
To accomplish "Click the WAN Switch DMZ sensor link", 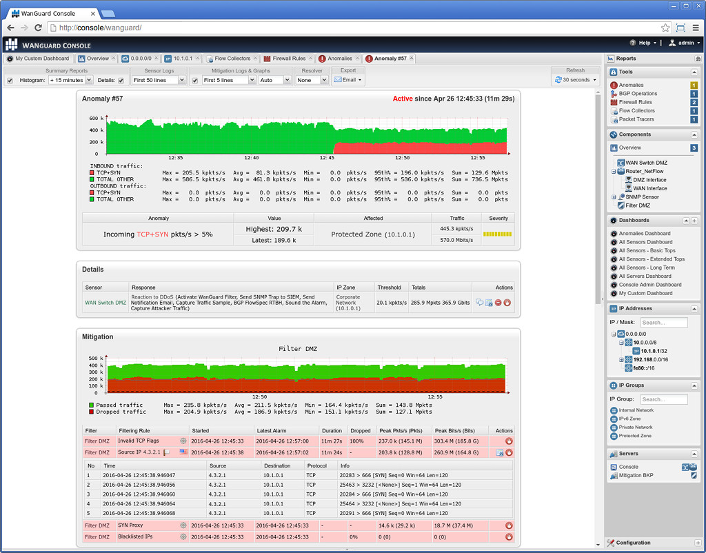I will (105, 303).
